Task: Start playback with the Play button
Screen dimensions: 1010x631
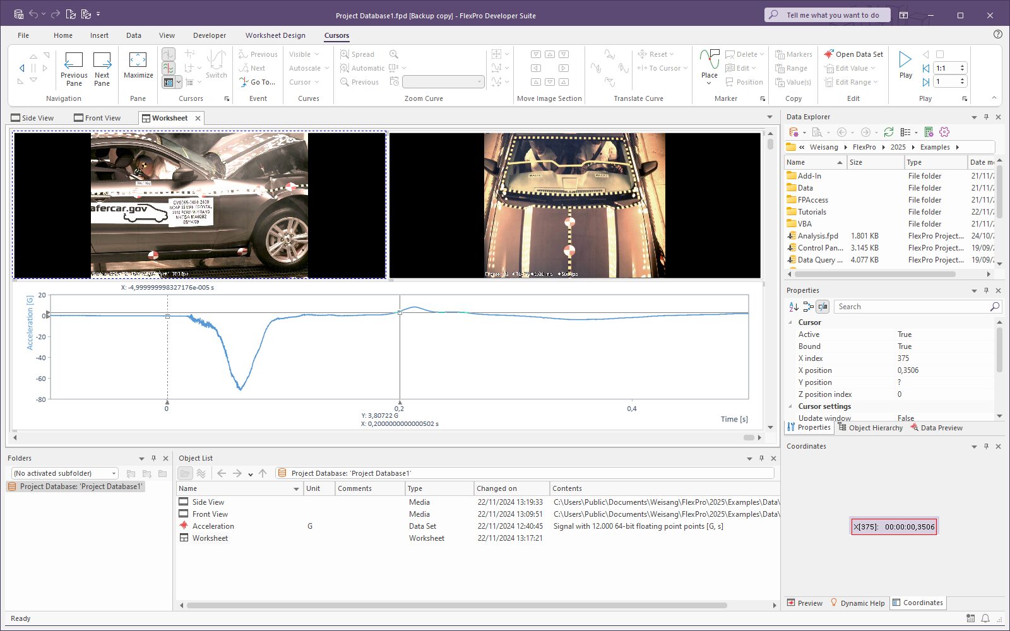Action: click(905, 61)
